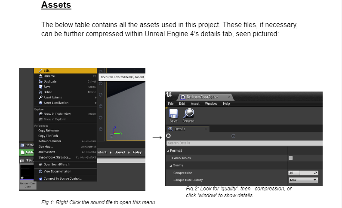Viewport: 342px width, 208px height.
Task: Open the Sample Rate Quality dropdown
Action: point(303,180)
